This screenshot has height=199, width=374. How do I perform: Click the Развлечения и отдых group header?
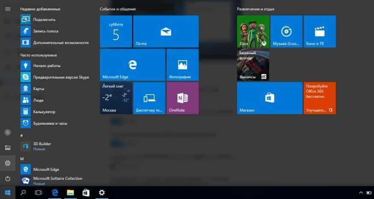click(256, 9)
